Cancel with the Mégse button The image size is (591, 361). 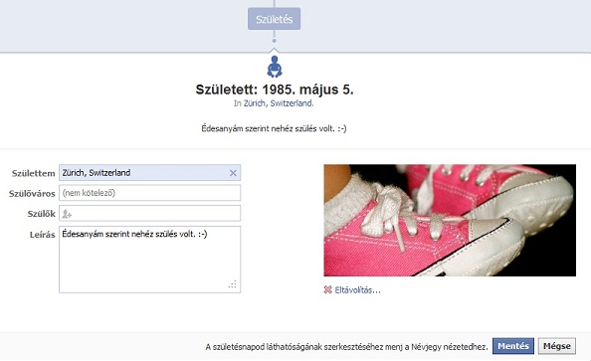tap(557, 346)
